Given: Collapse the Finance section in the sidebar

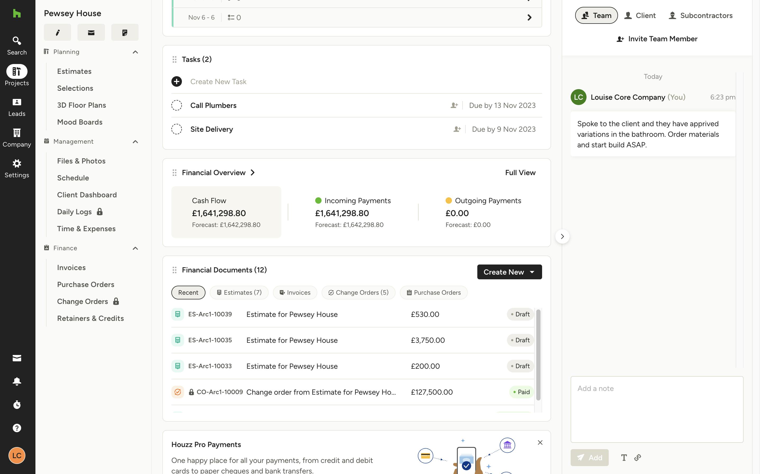Looking at the screenshot, I should 135,248.
